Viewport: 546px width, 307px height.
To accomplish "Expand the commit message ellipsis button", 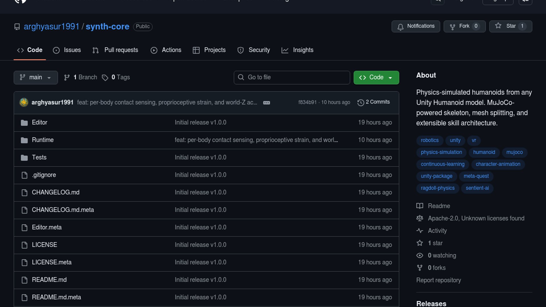I will 266,103.
